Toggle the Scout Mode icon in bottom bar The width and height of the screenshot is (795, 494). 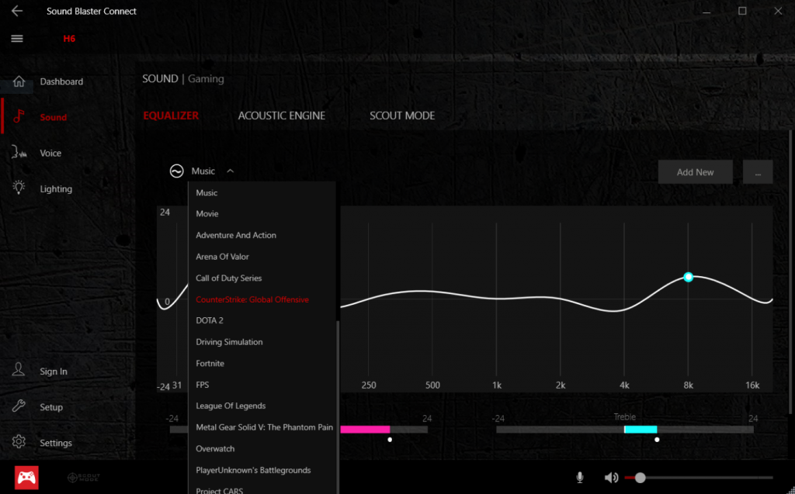tap(84, 477)
